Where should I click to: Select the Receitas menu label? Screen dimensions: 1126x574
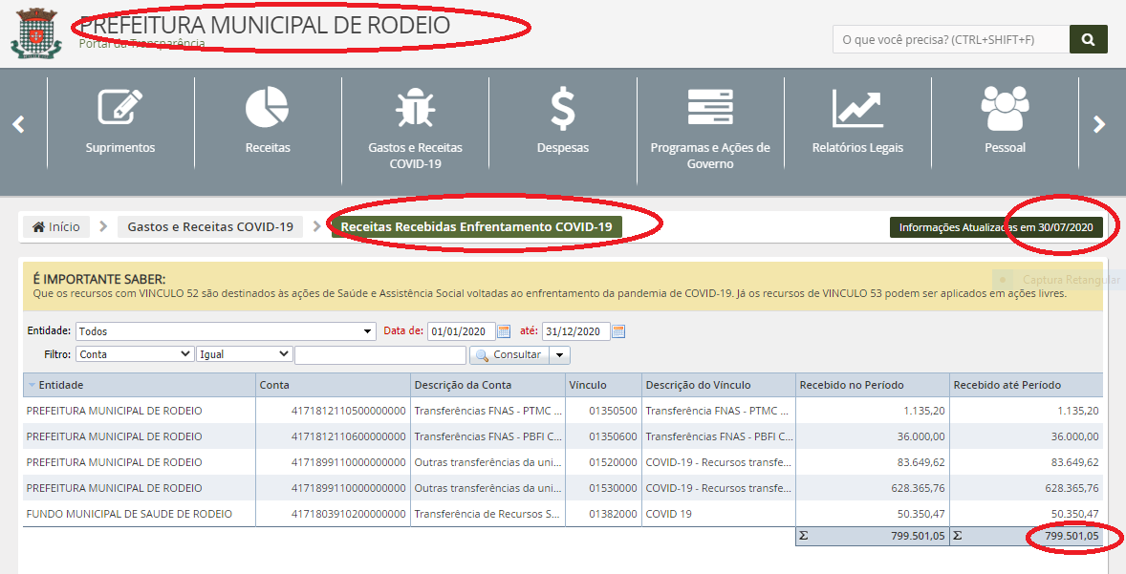pos(268,148)
